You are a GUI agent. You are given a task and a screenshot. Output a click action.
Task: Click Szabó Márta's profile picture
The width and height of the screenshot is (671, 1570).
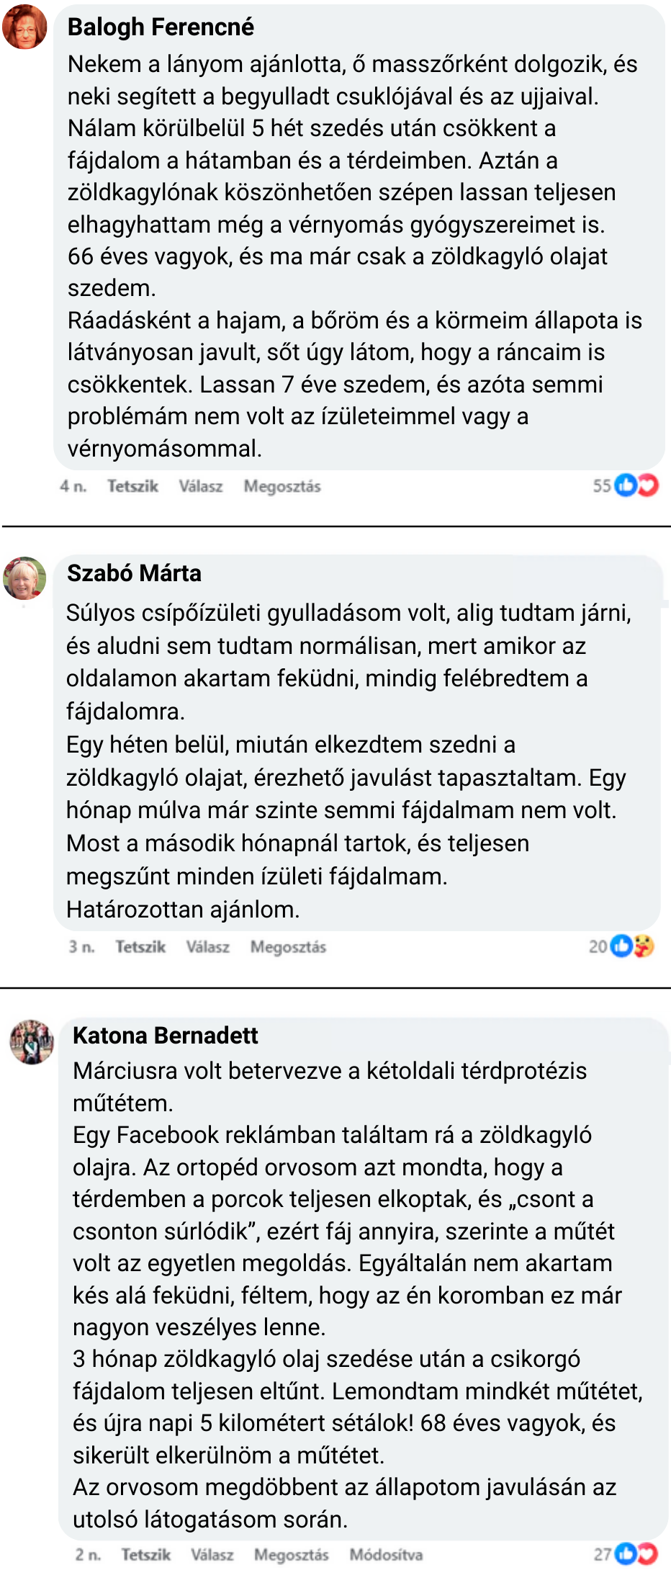pyautogui.click(x=25, y=578)
